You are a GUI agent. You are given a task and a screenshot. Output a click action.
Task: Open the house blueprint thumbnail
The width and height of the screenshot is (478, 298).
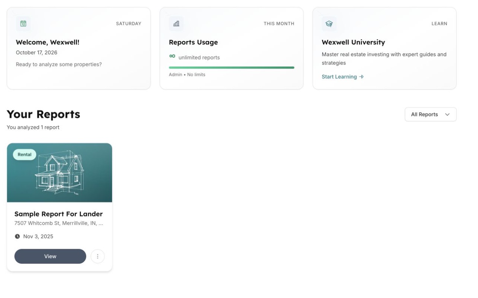[x=59, y=173]
